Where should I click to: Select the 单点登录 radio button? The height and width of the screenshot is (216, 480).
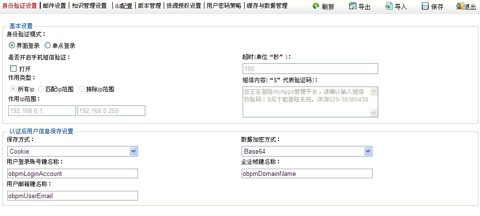(47, 45)
